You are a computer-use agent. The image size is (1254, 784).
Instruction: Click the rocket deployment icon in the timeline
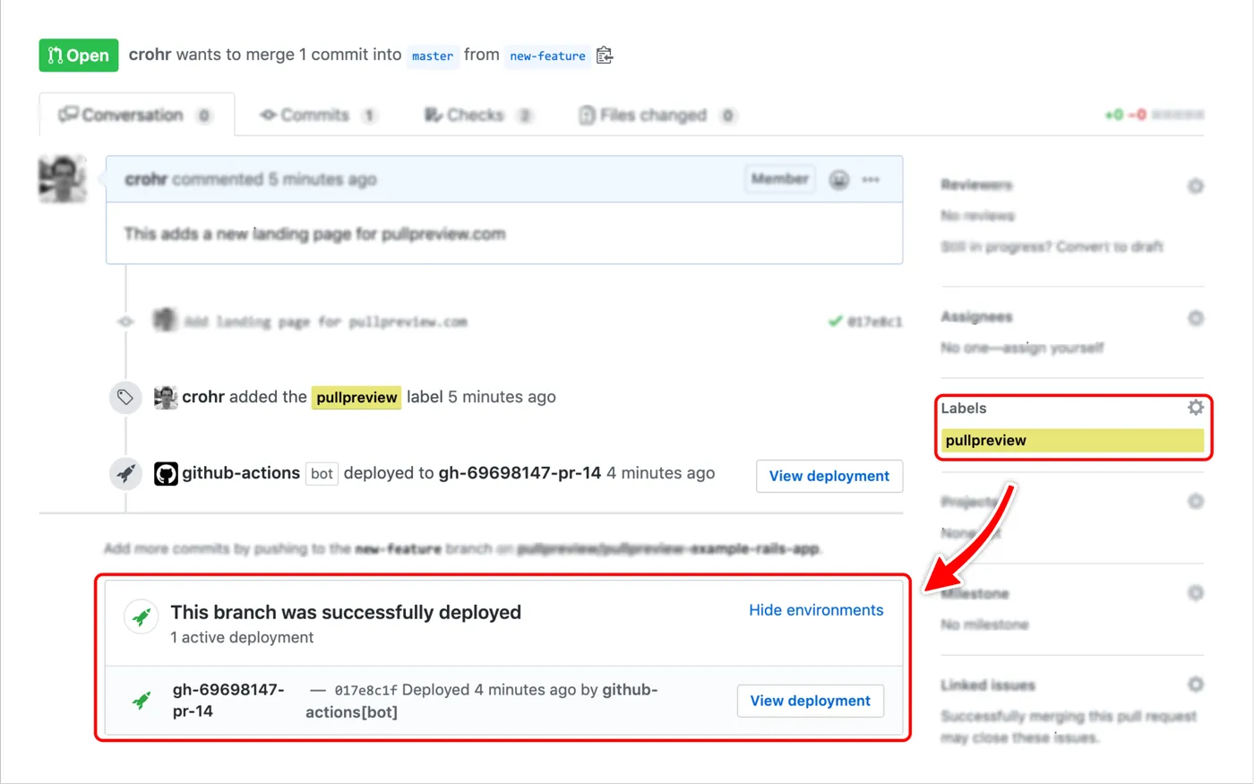coord(125,474)
